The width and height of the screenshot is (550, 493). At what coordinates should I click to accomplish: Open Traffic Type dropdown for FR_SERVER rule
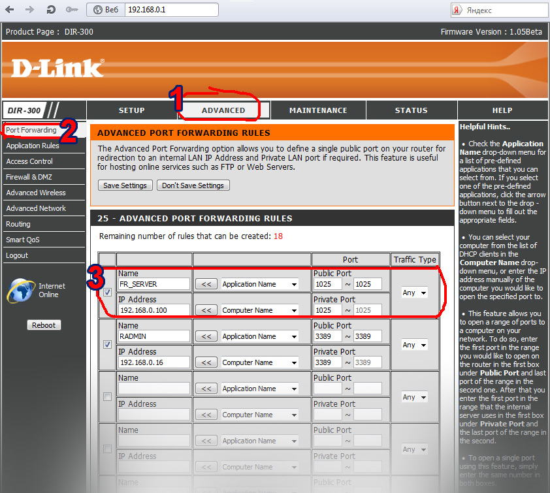(x=414, y=293)
